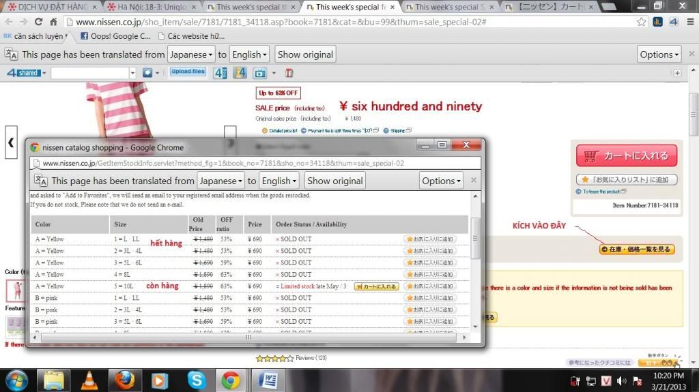
Task: Click Show original in the popup window
Action: (x=334, y=181)
